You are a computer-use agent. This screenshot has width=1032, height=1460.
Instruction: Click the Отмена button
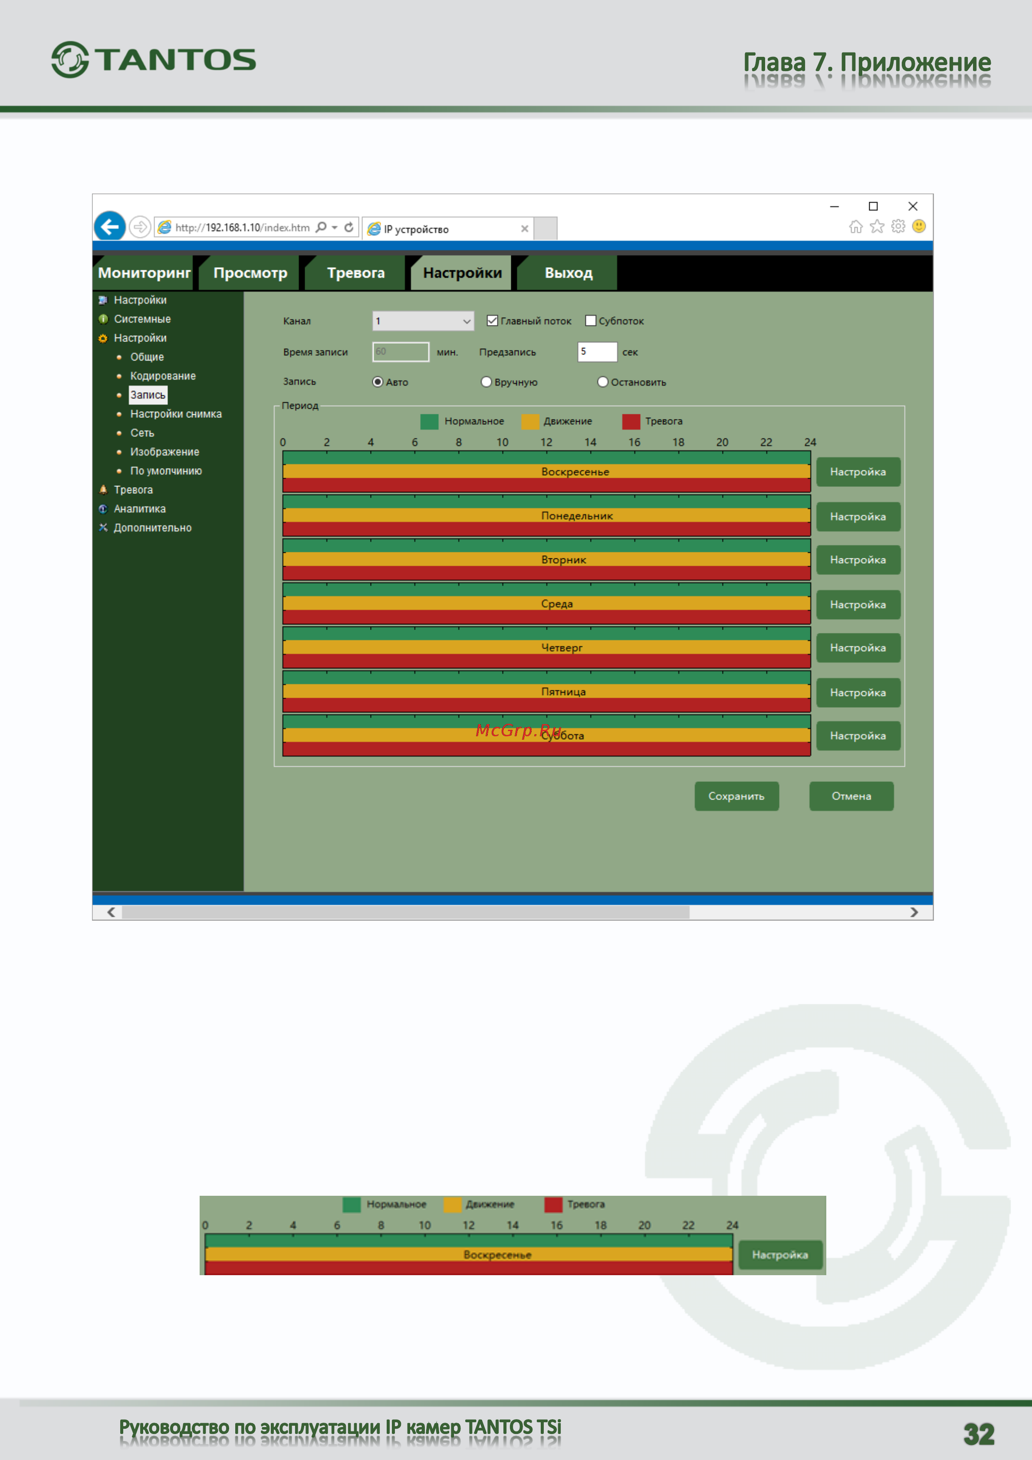851,796
